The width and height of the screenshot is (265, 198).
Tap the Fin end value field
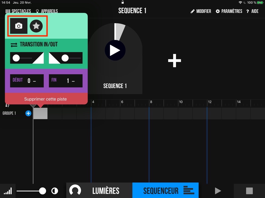tap(66, 81)
